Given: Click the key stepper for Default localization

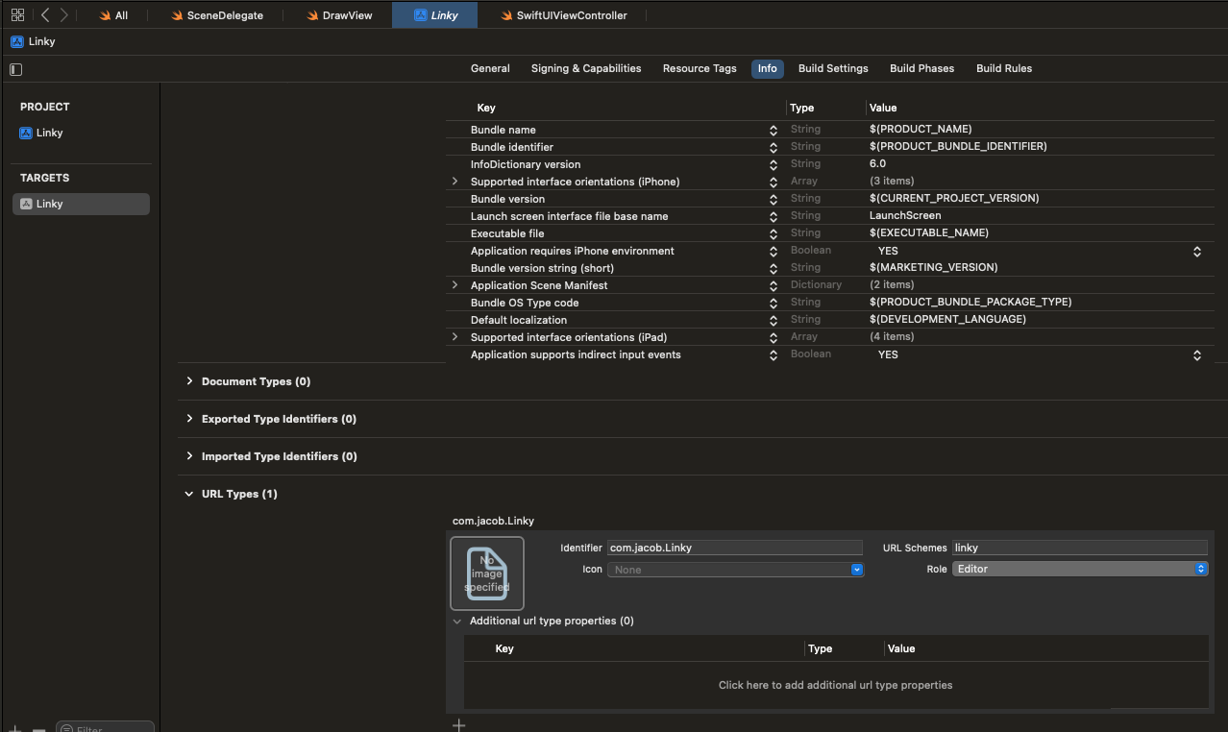Looking at the screenshot, I should point(774,320).
